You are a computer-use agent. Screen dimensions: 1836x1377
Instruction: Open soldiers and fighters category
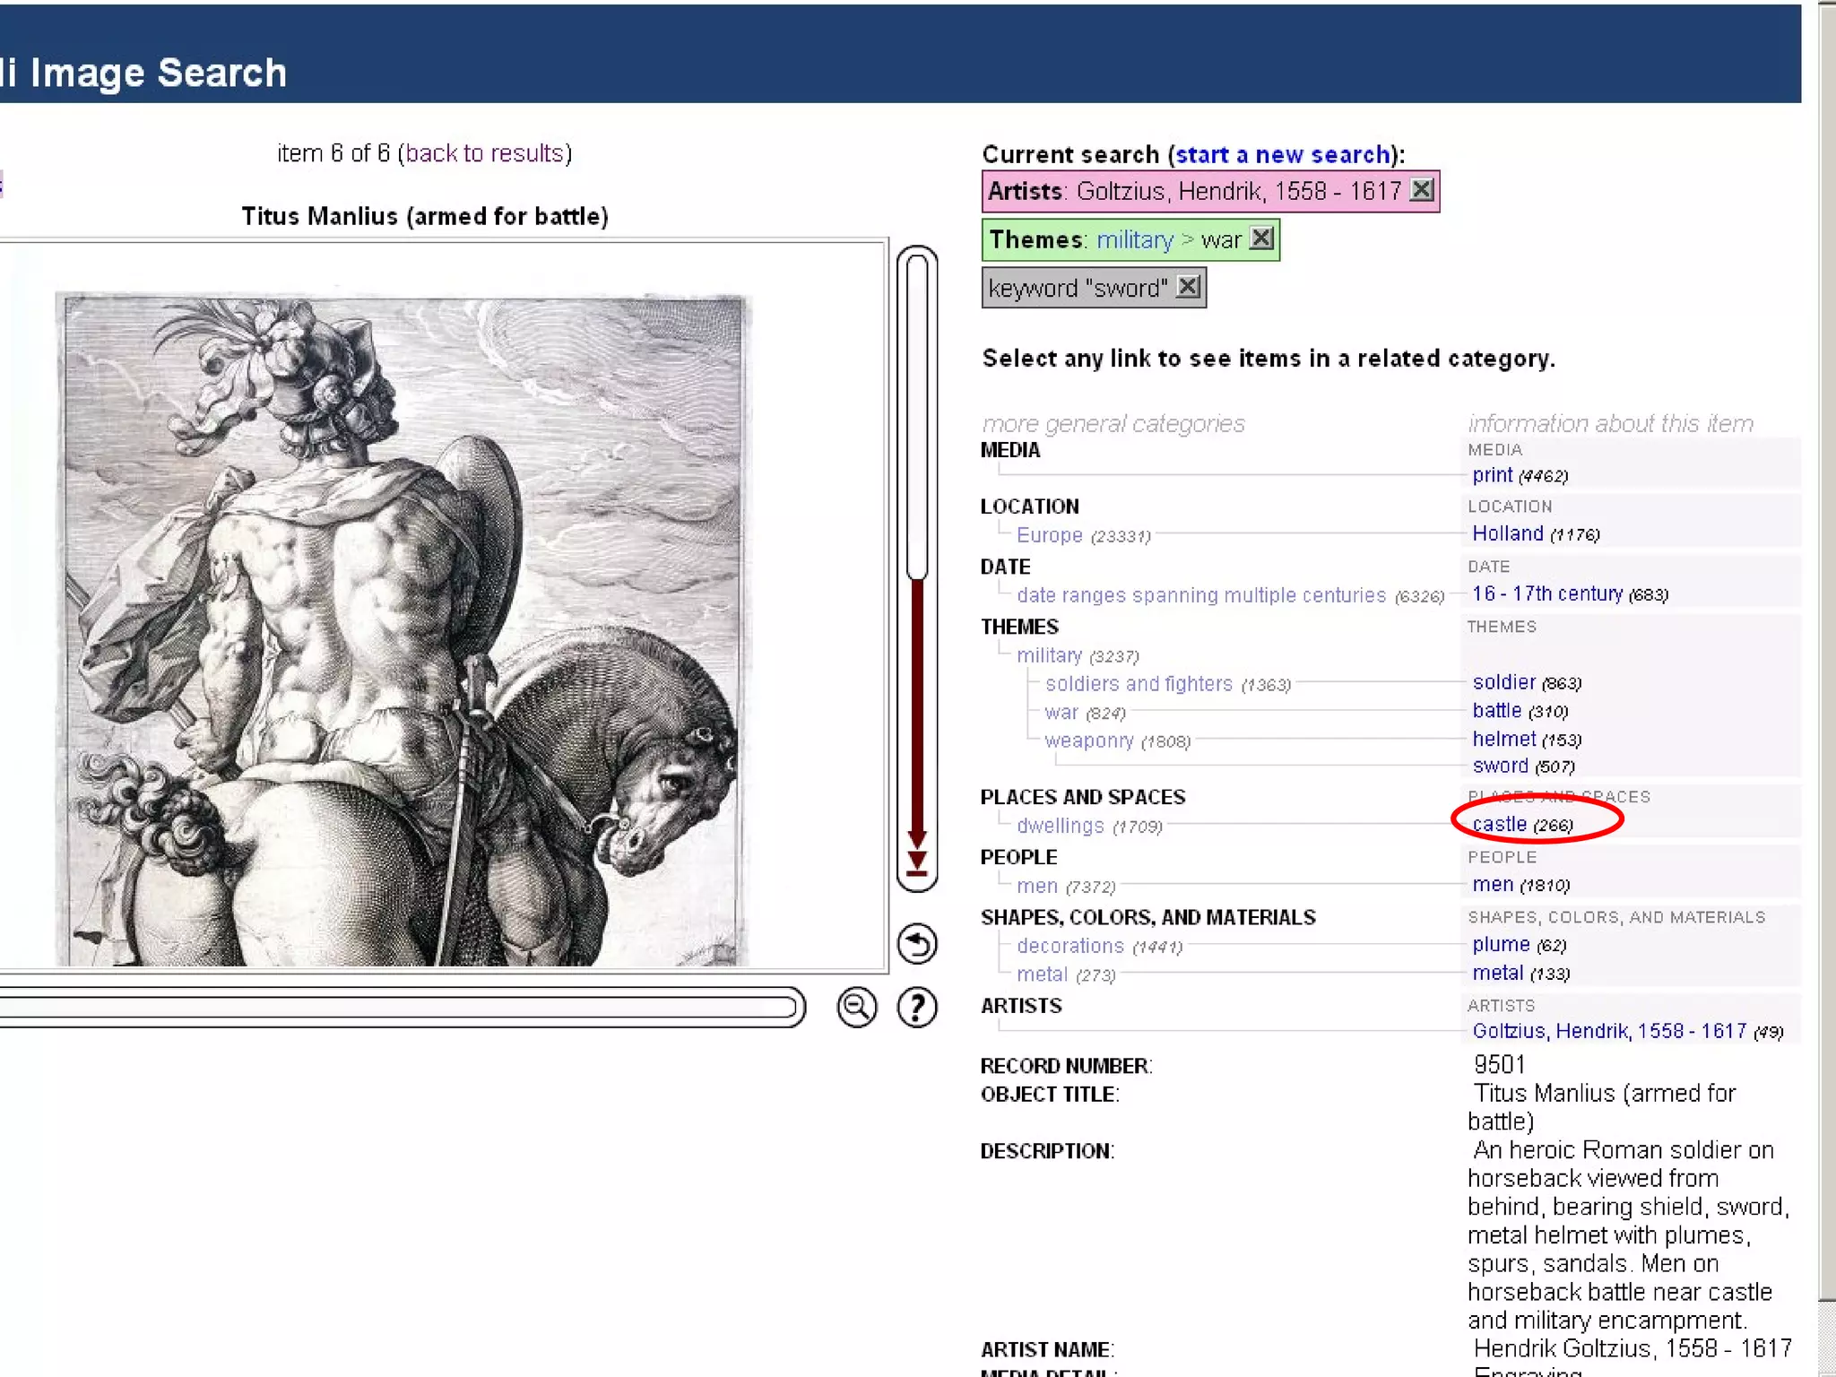point(1138,684)
